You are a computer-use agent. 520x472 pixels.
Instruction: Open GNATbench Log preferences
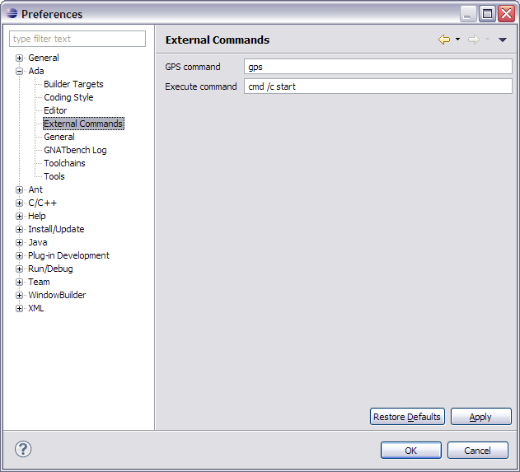click(75, 150)
